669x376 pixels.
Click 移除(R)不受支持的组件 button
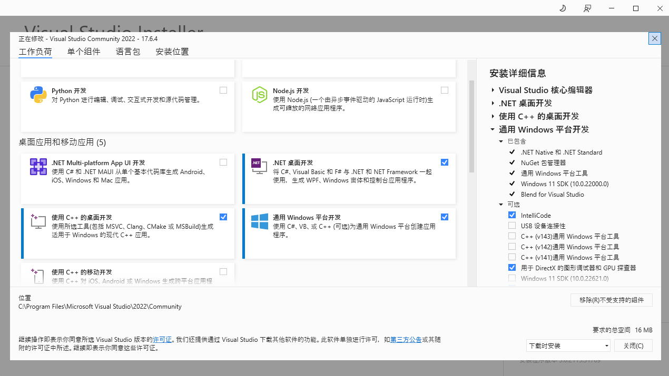point(612,300)
